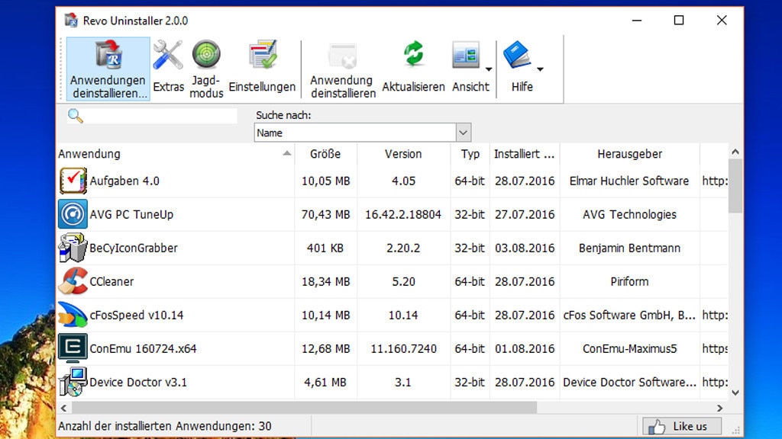
Task: Sort by Version column header
Action: [403, 154]
